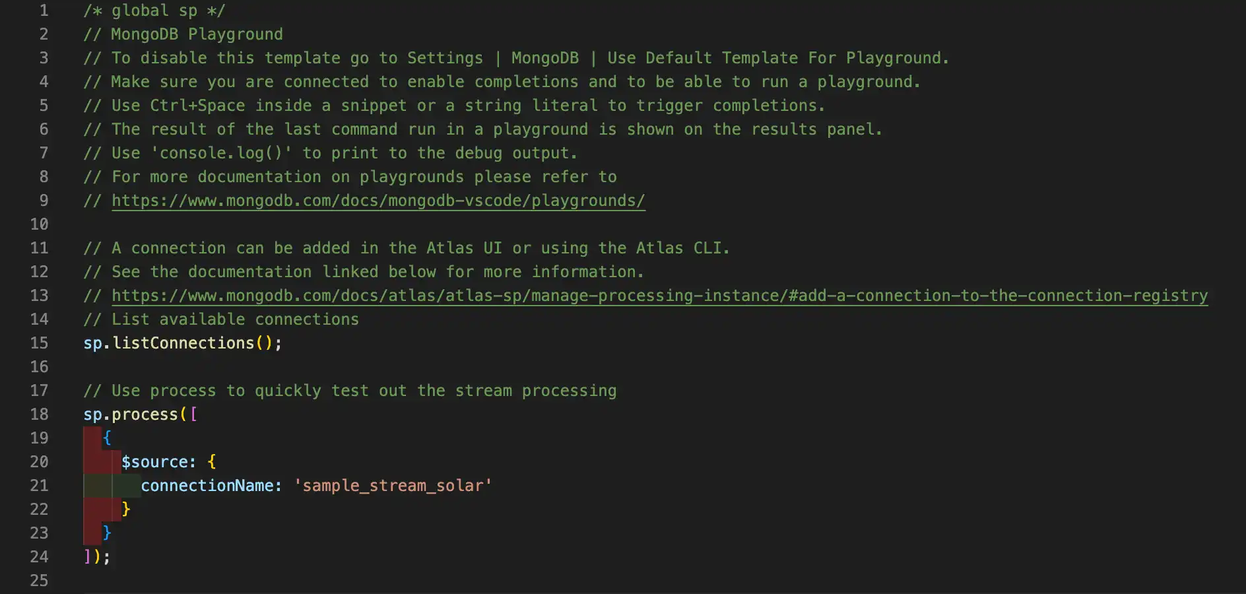Click the closing bracket on line 24
Screen dimensions: 1246x594
(x=88, y=557)
